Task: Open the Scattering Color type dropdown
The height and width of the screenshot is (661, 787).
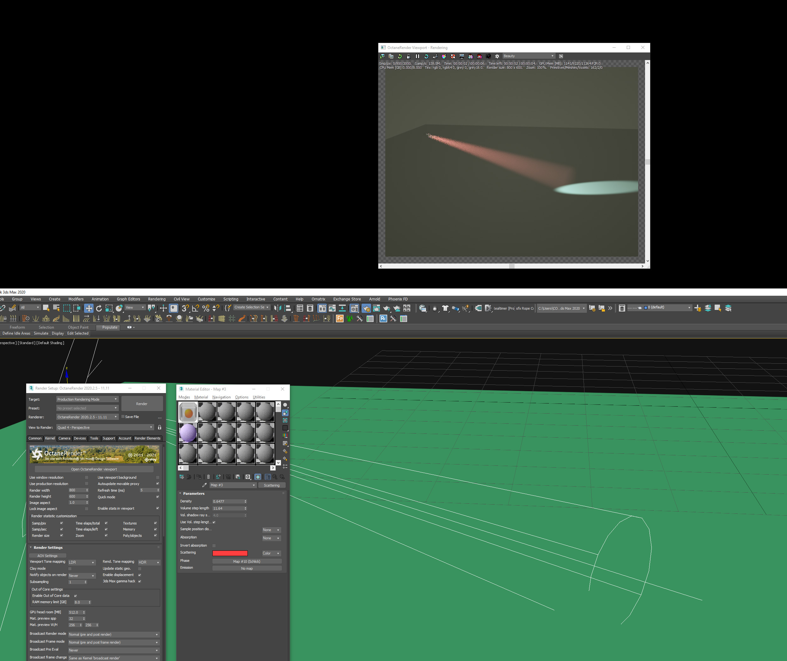Action: tap(271, 553)
